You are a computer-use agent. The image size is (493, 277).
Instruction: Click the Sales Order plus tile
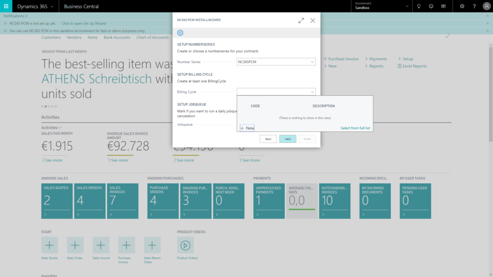point(75,245)
